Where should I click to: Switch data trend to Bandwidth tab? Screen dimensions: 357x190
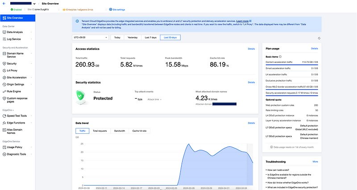pyautogui.click(x=120, y=131)
